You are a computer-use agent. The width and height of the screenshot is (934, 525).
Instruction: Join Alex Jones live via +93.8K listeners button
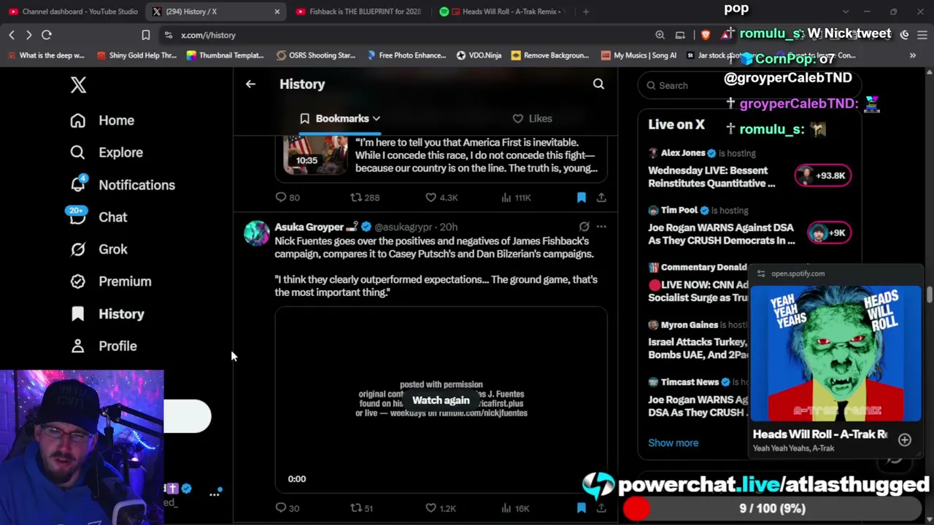(x=822, y=175)
